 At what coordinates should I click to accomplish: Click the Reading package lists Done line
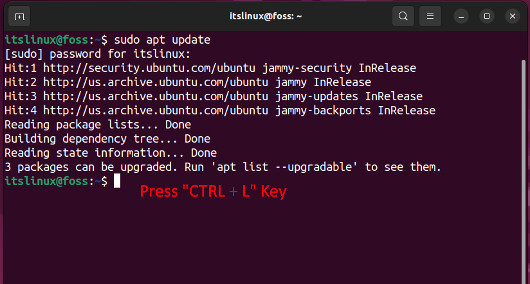point(98,125)
